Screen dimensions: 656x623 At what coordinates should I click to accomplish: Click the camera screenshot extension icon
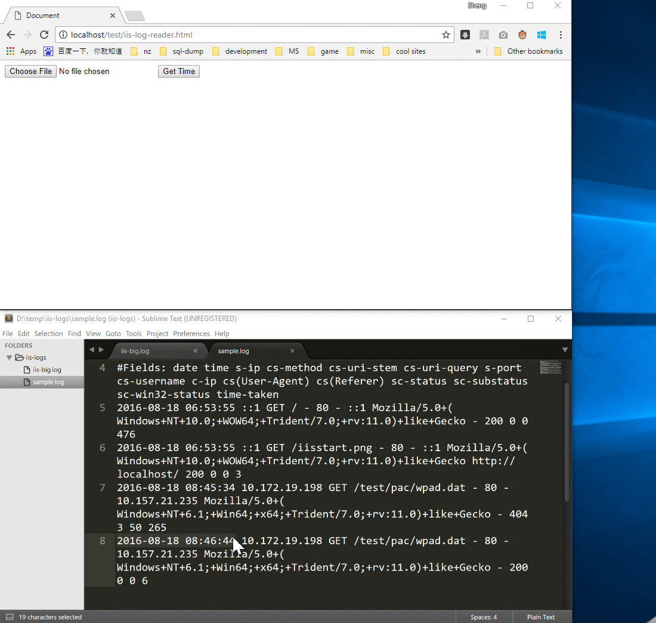tap(503, 35)
